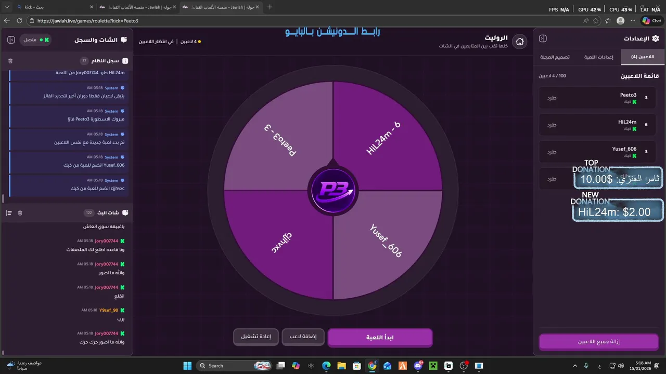Click the weather widget عواصف رعدية

pyautogui.click(x=24, y=366)
